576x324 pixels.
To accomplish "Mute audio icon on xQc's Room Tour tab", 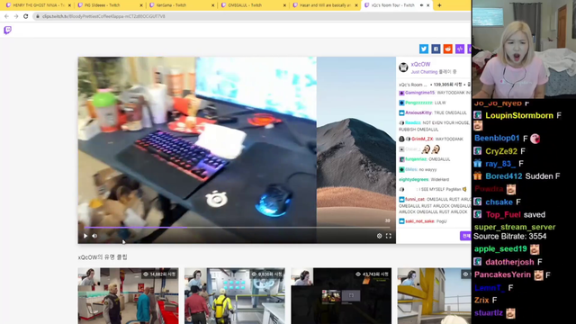I will point(421,5).
